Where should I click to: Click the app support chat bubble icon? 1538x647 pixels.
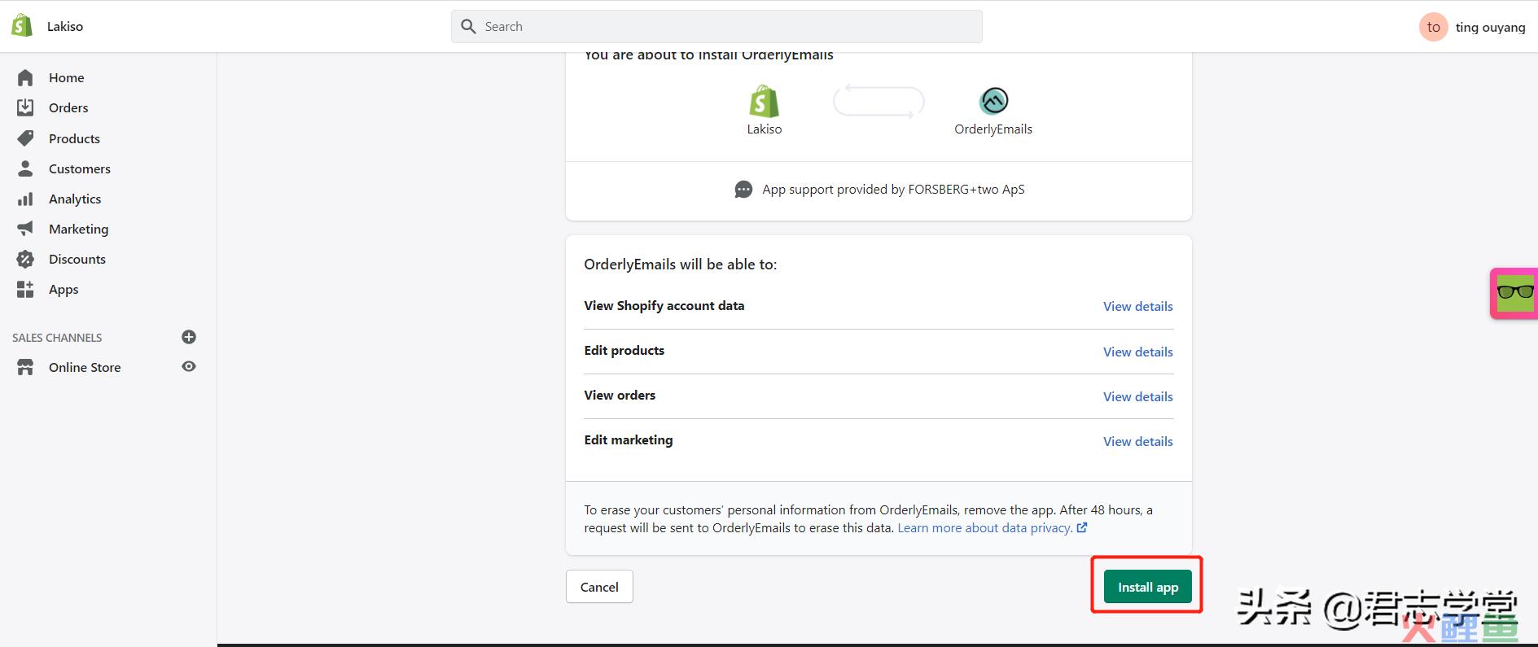pos(743,190)
